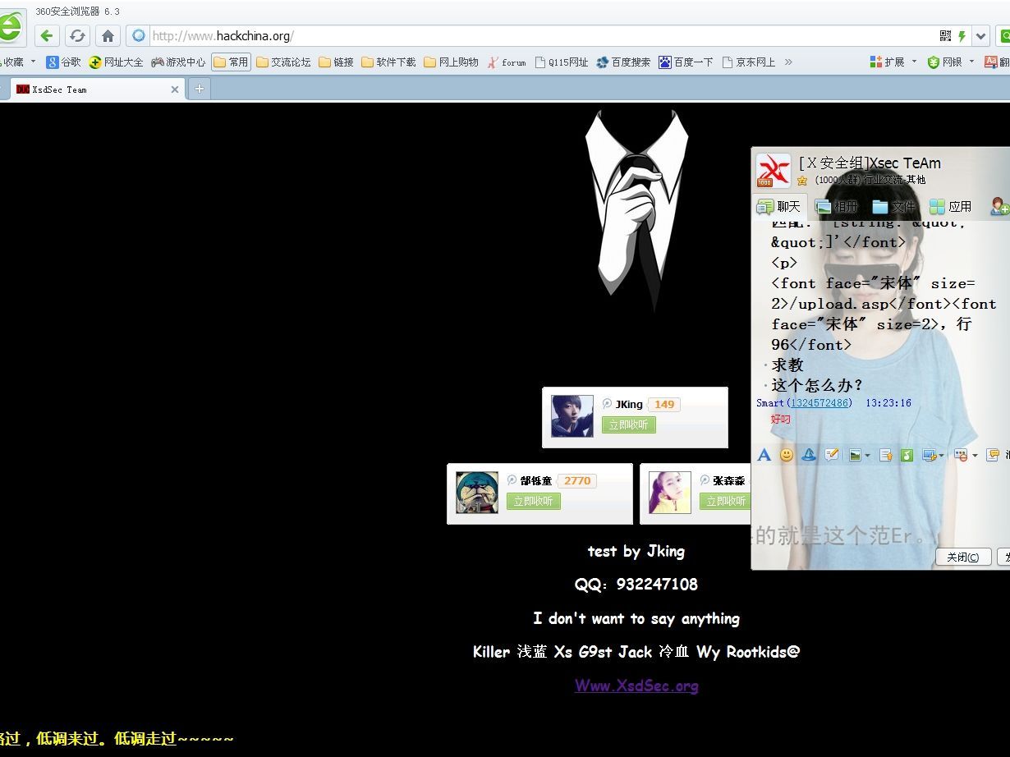Expand the 收藏 favorites dropdown arrow
The image size is (1010, 757).
coord(33,62)
